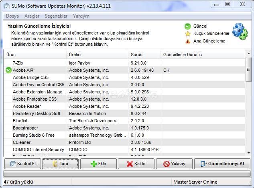Select the Bluefish row

click(124, 121)
